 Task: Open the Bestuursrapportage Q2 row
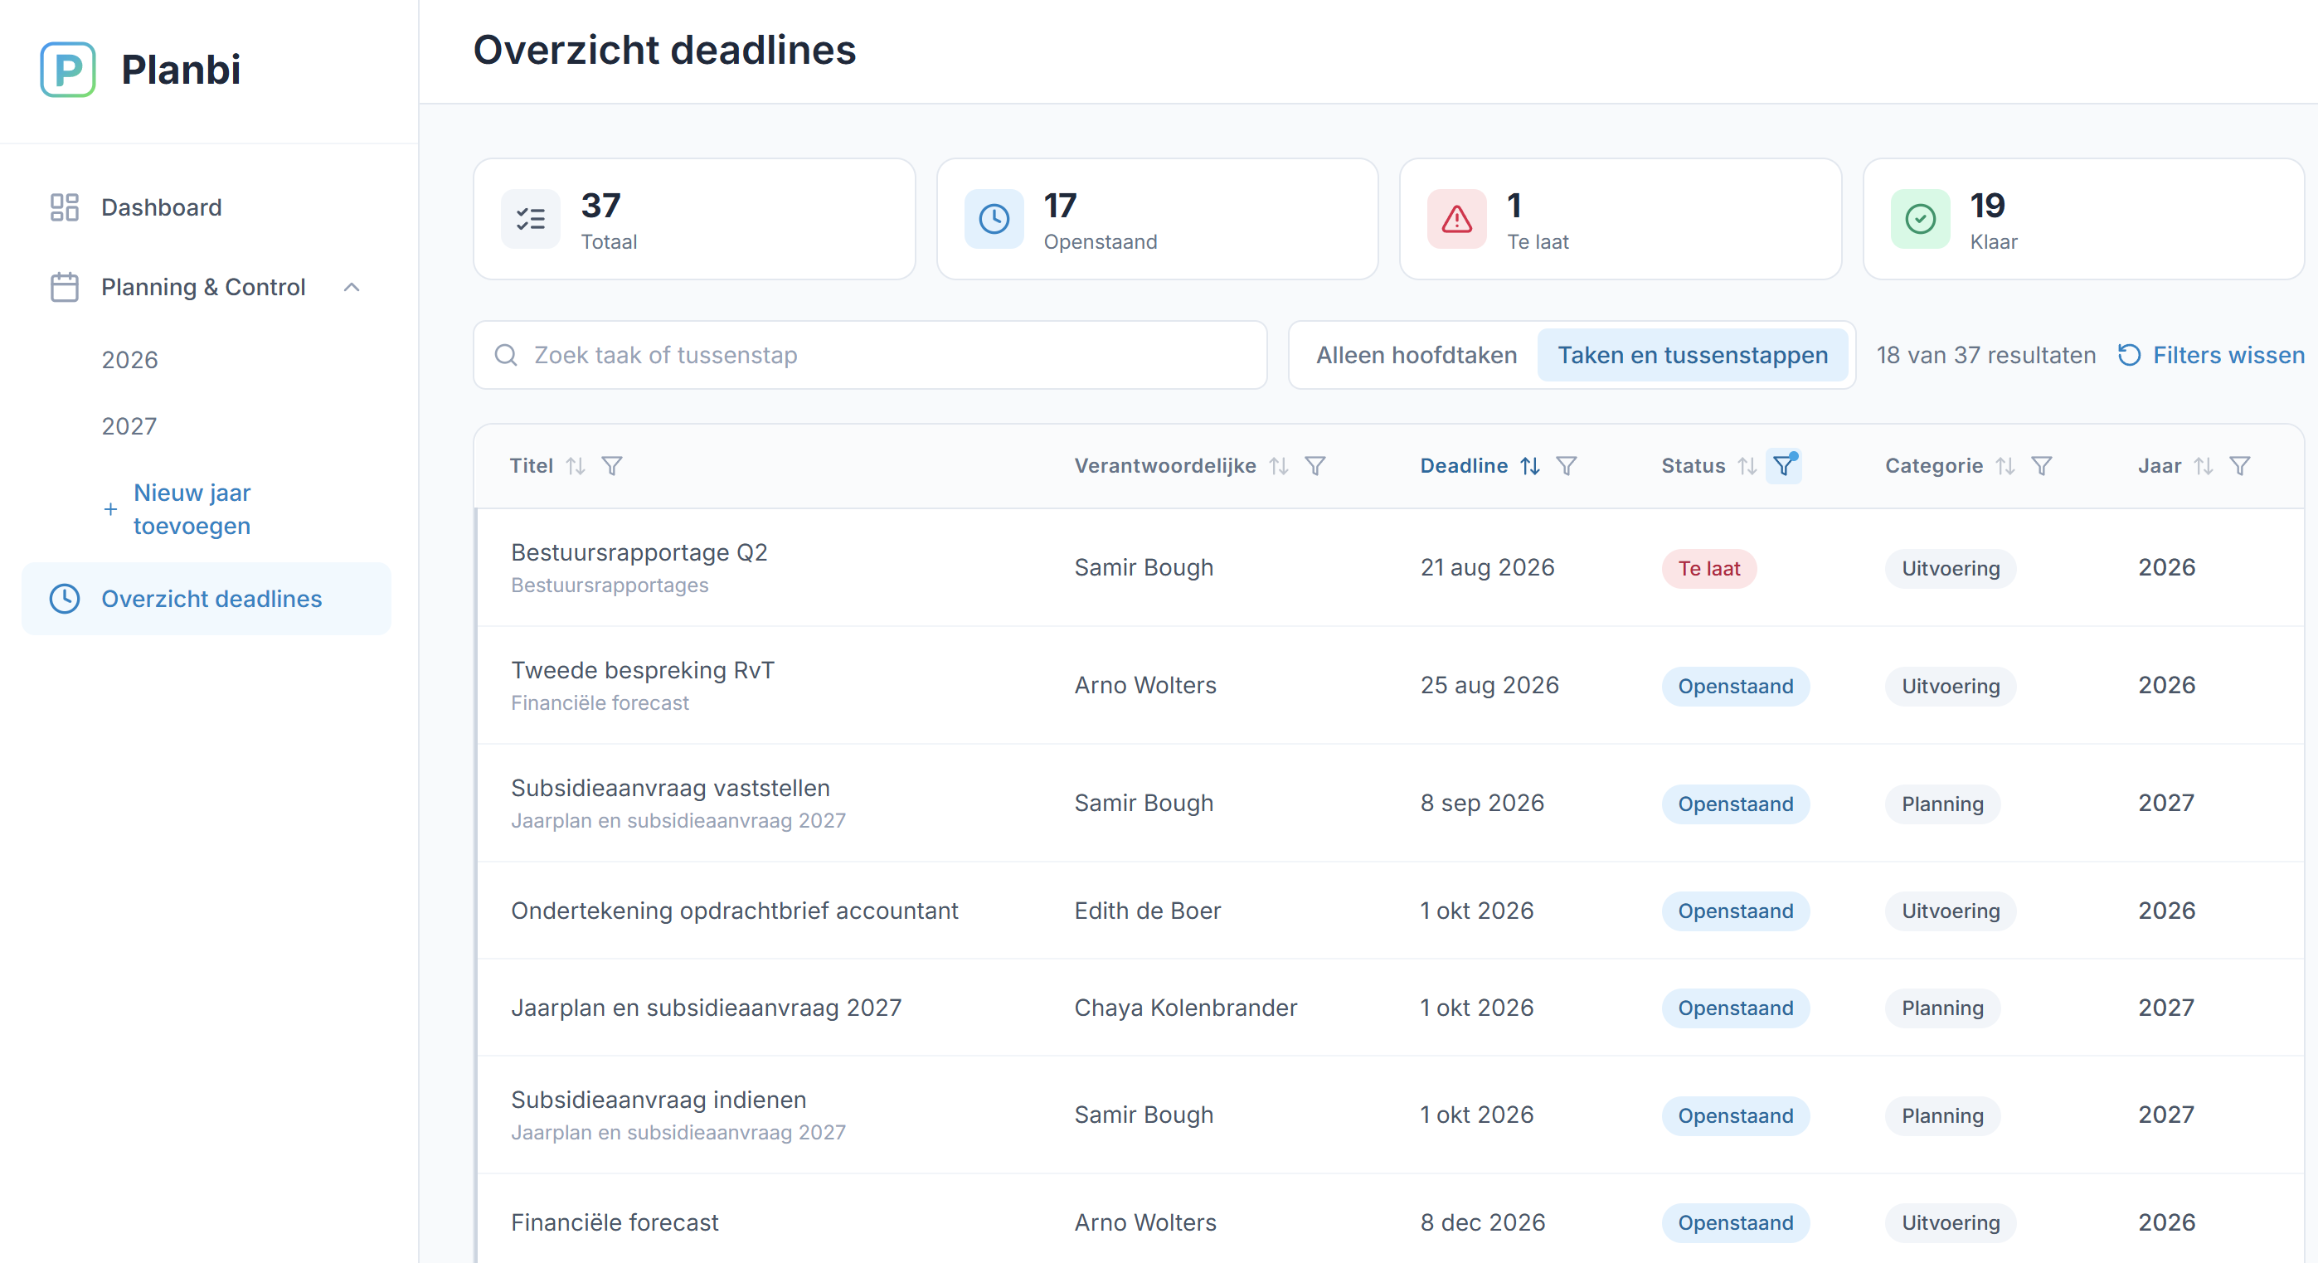click(1390, 567)
